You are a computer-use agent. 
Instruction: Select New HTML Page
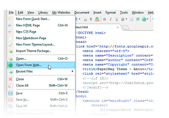(41, 25)
